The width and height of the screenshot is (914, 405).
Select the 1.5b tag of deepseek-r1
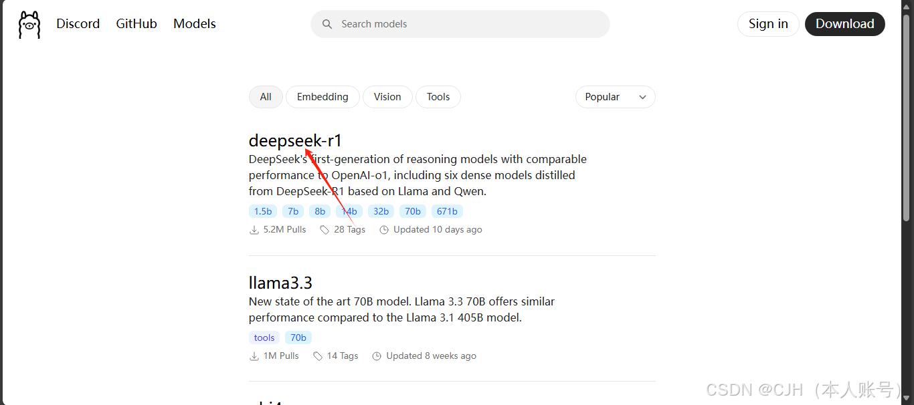coord(263,211)
